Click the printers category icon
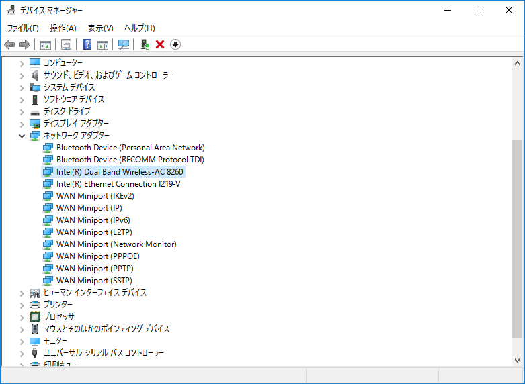This screenshot has width=525, height=384. point(35,305)
